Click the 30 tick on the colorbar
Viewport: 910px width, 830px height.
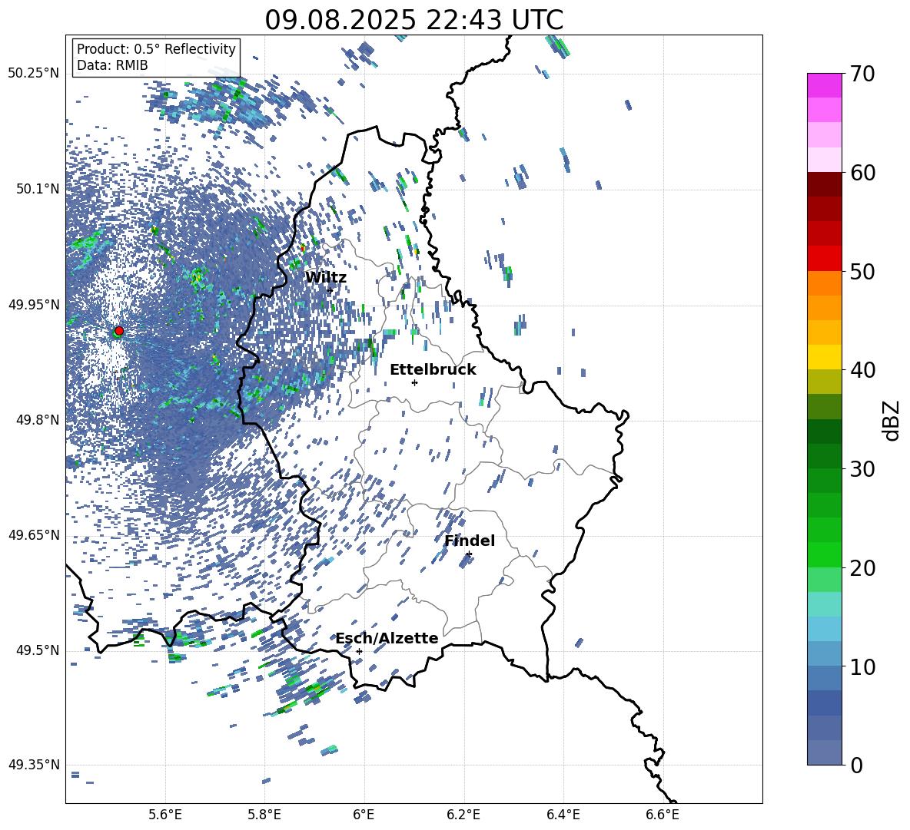862,469
